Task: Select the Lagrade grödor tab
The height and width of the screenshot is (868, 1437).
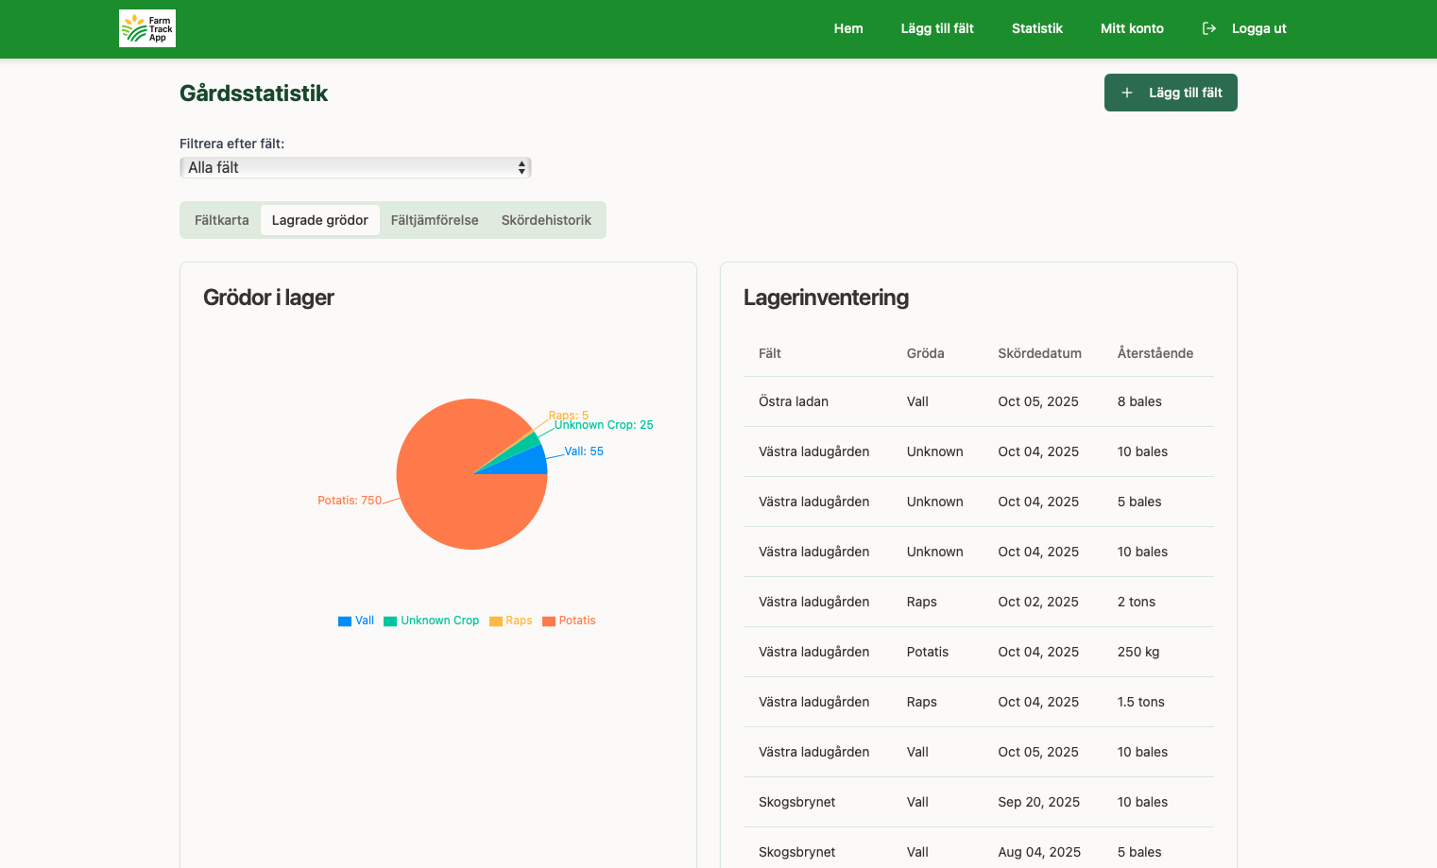Action: (320, 220)
